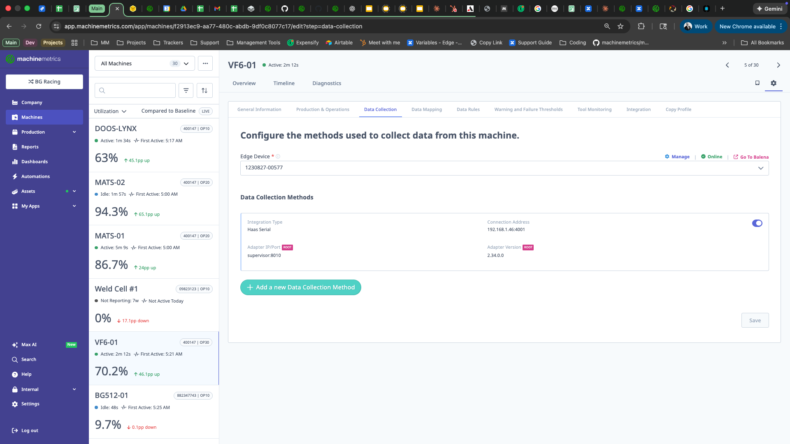Select the Dashboards icon in the sidebar

[x=15, y=161]
